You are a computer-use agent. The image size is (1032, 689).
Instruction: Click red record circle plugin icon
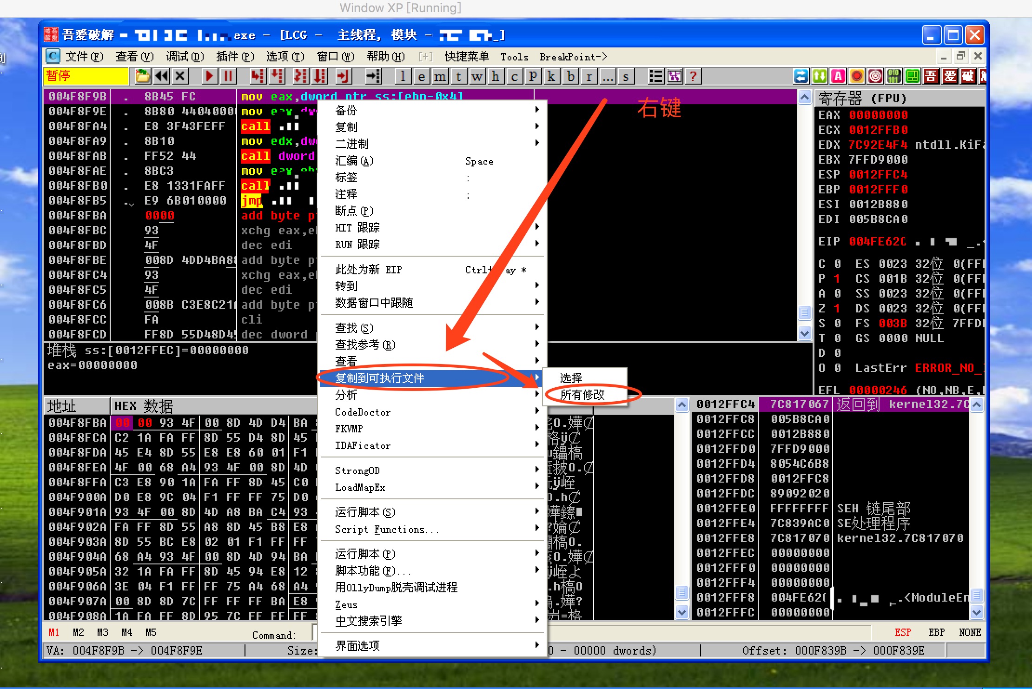(x=857, y=76)
